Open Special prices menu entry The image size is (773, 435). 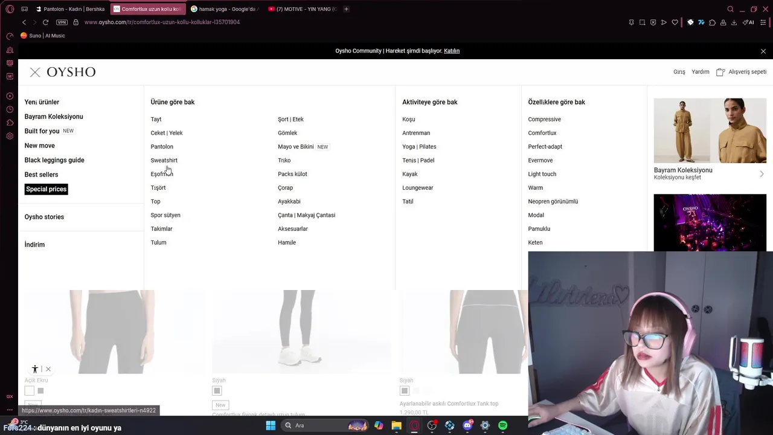pos(46,189)
